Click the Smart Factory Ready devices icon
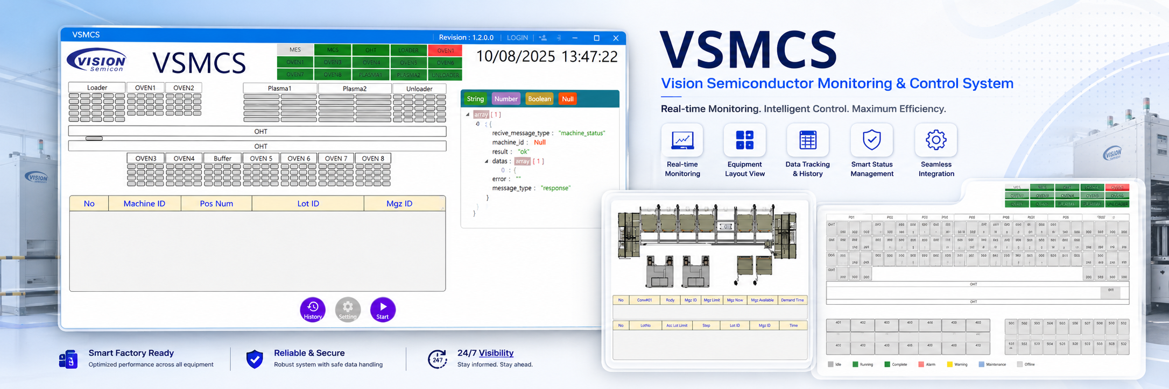Image resolution: width=1169 pixels, height=389 pixels. [68, 359]
